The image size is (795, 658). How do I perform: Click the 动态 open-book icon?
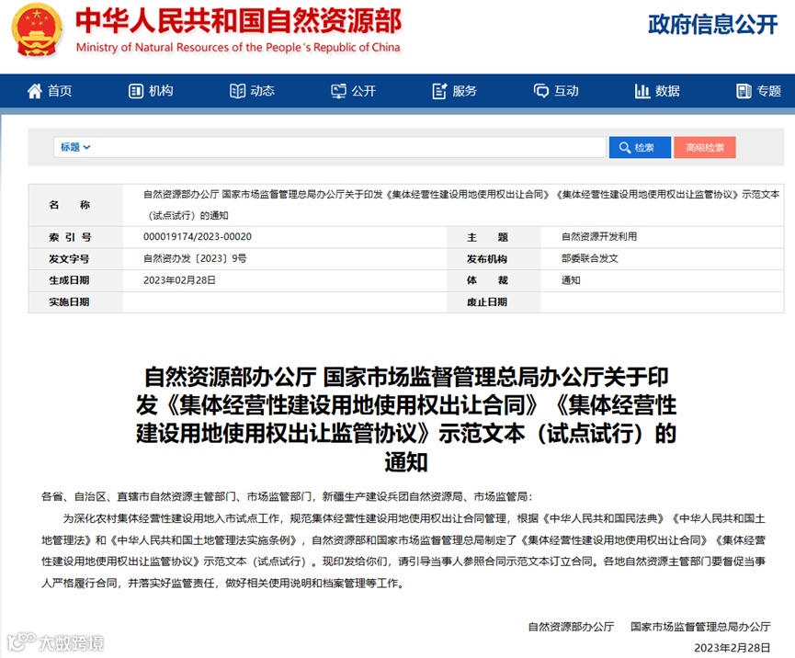click(237, 91)
